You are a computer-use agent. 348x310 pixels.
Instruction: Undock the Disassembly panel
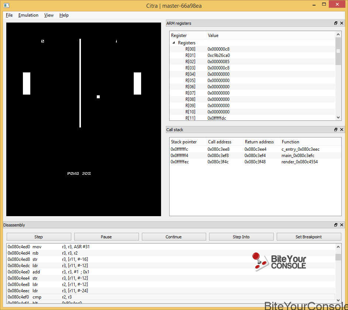(336, 225)
